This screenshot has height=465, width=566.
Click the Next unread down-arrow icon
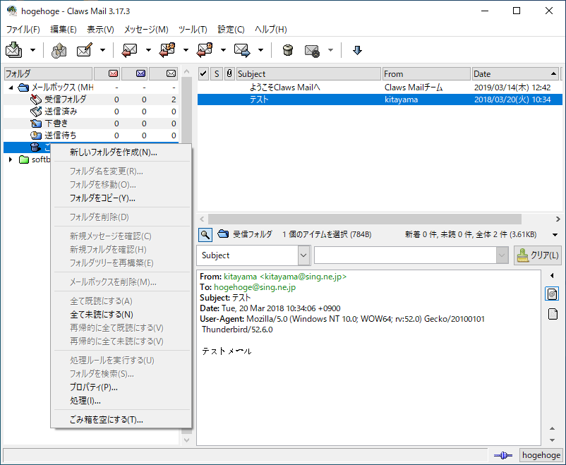point(357,50)
